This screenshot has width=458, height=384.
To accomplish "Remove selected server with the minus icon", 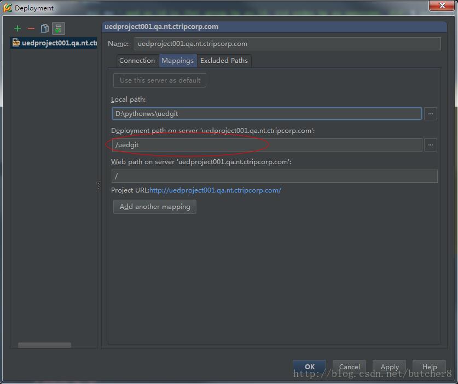I will coord(31,28).
